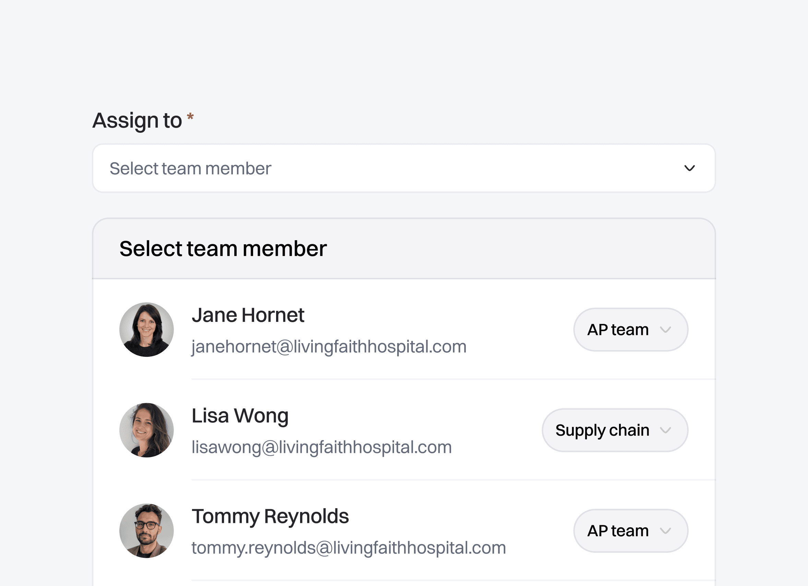The width and height of the screenshot is (808, 586).
Task: Click the chevron in Tommy Reynolds' team pill
Action: tap(665, 531)
